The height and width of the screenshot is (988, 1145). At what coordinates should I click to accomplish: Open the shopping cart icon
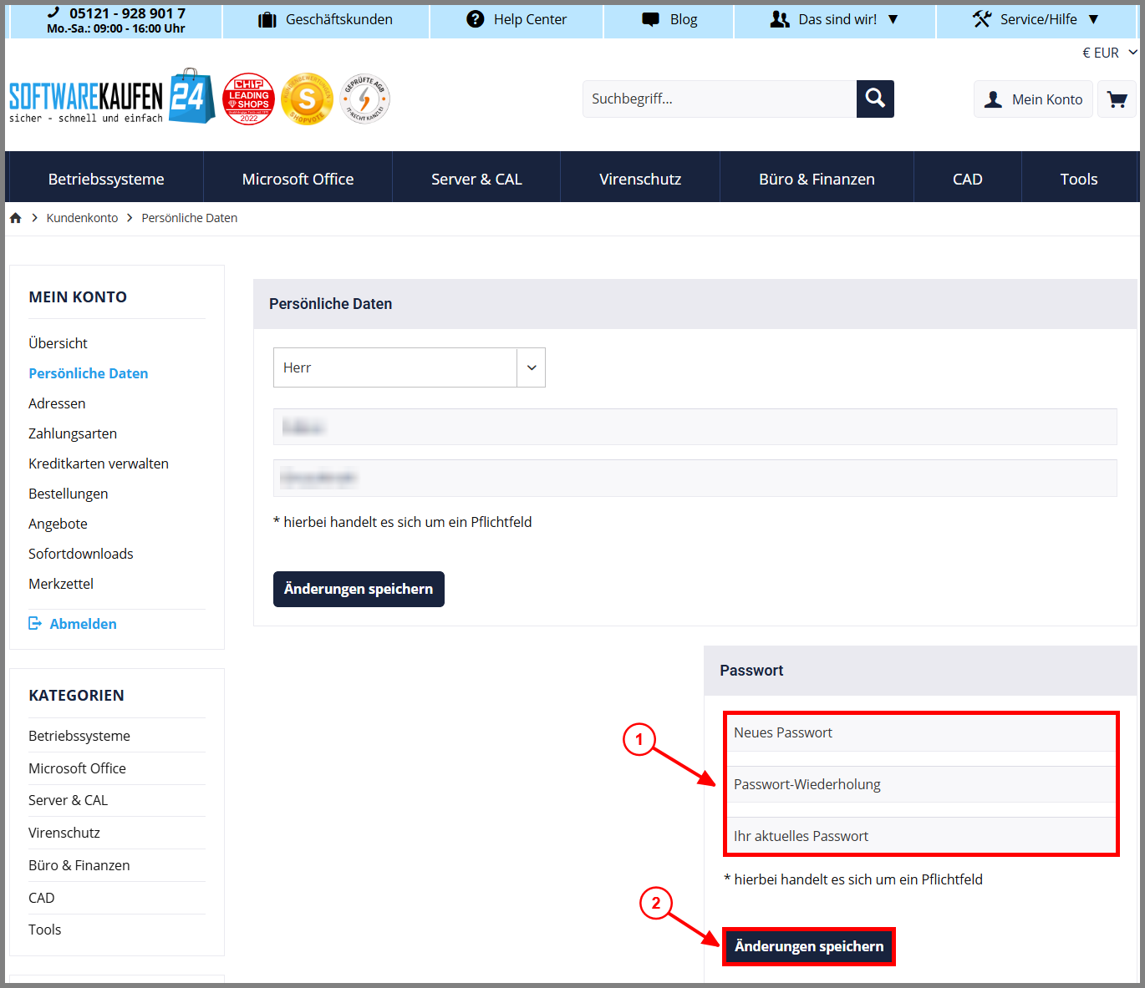1117,99
